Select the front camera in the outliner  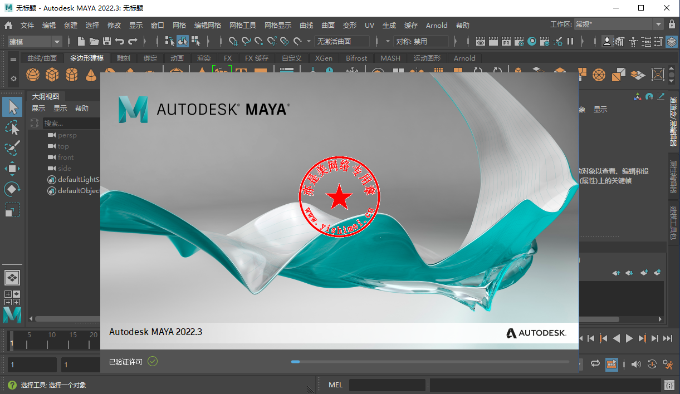point(66,157)
